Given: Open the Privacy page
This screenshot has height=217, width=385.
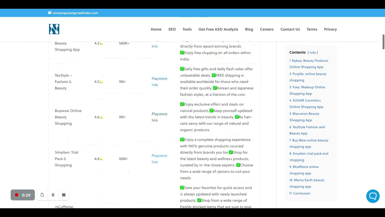Looking at the screenshot, I should tap(330, 29).
